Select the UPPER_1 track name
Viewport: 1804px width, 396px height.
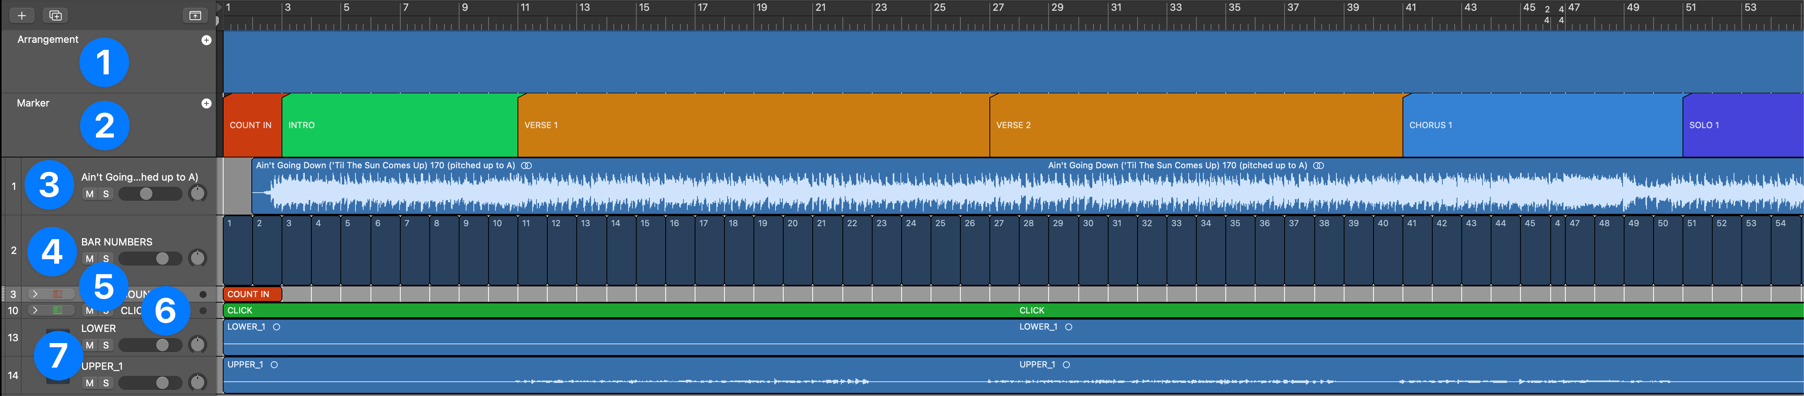coord(102,367)
